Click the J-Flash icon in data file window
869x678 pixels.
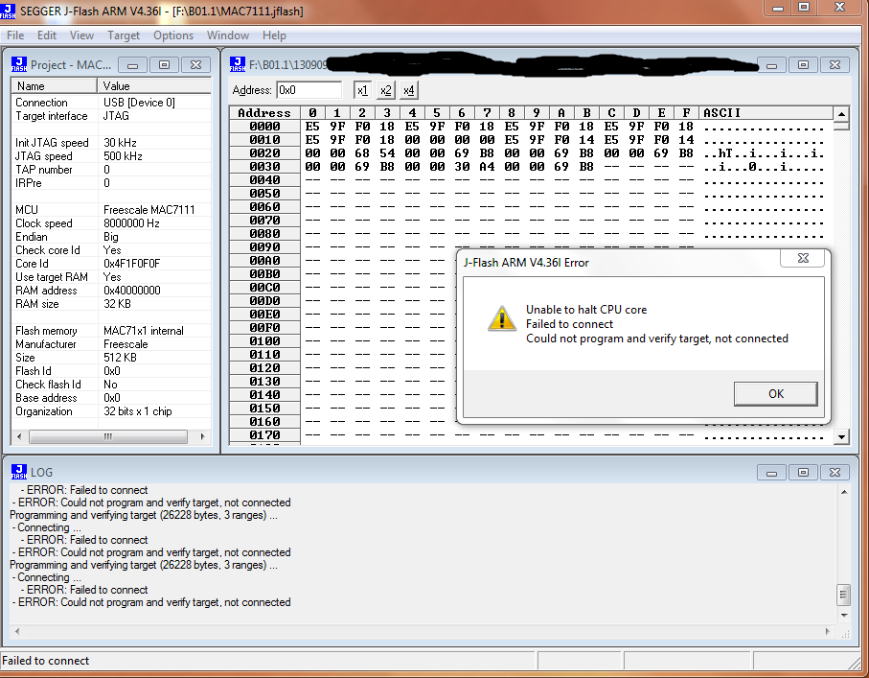pyautogui.click(x=238, y=64)
